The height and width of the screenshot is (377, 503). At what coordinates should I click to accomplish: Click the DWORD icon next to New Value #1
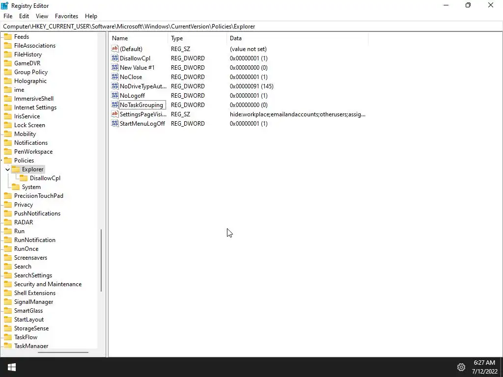point(115,67)
